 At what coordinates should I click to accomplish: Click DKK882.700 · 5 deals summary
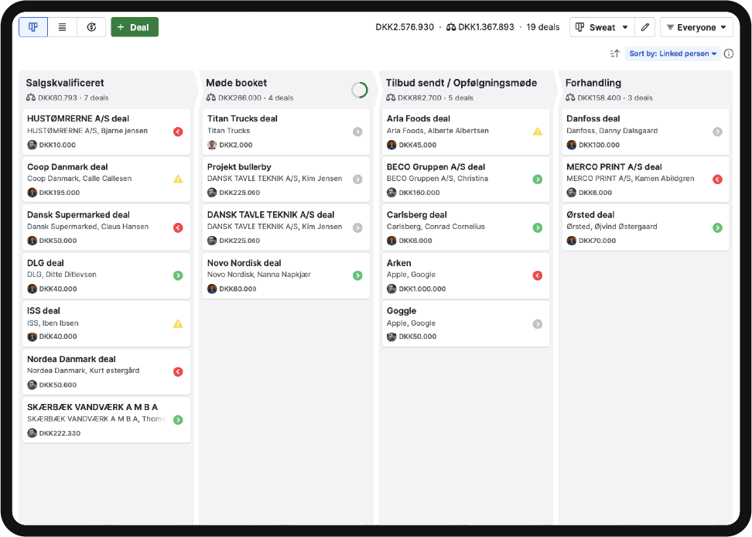[x=429, y=97]
